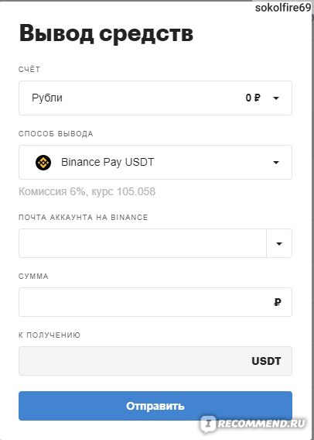
Task: Open the Способ вывода dropdown arrow
Action: point(276,163)
